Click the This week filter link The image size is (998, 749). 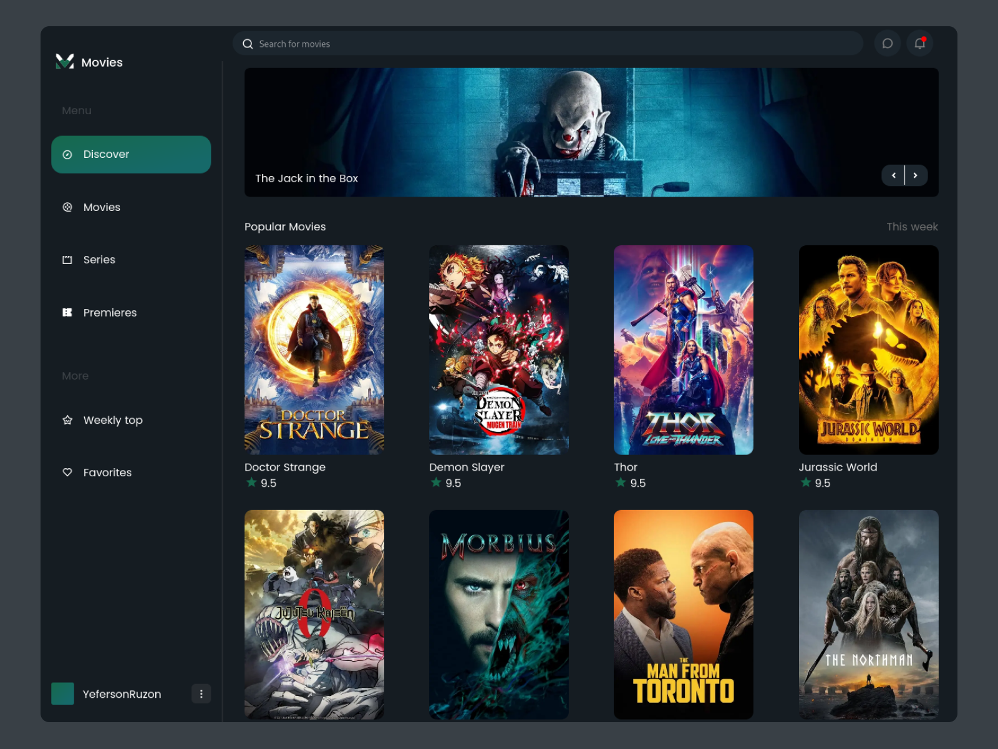coord(912,227)
